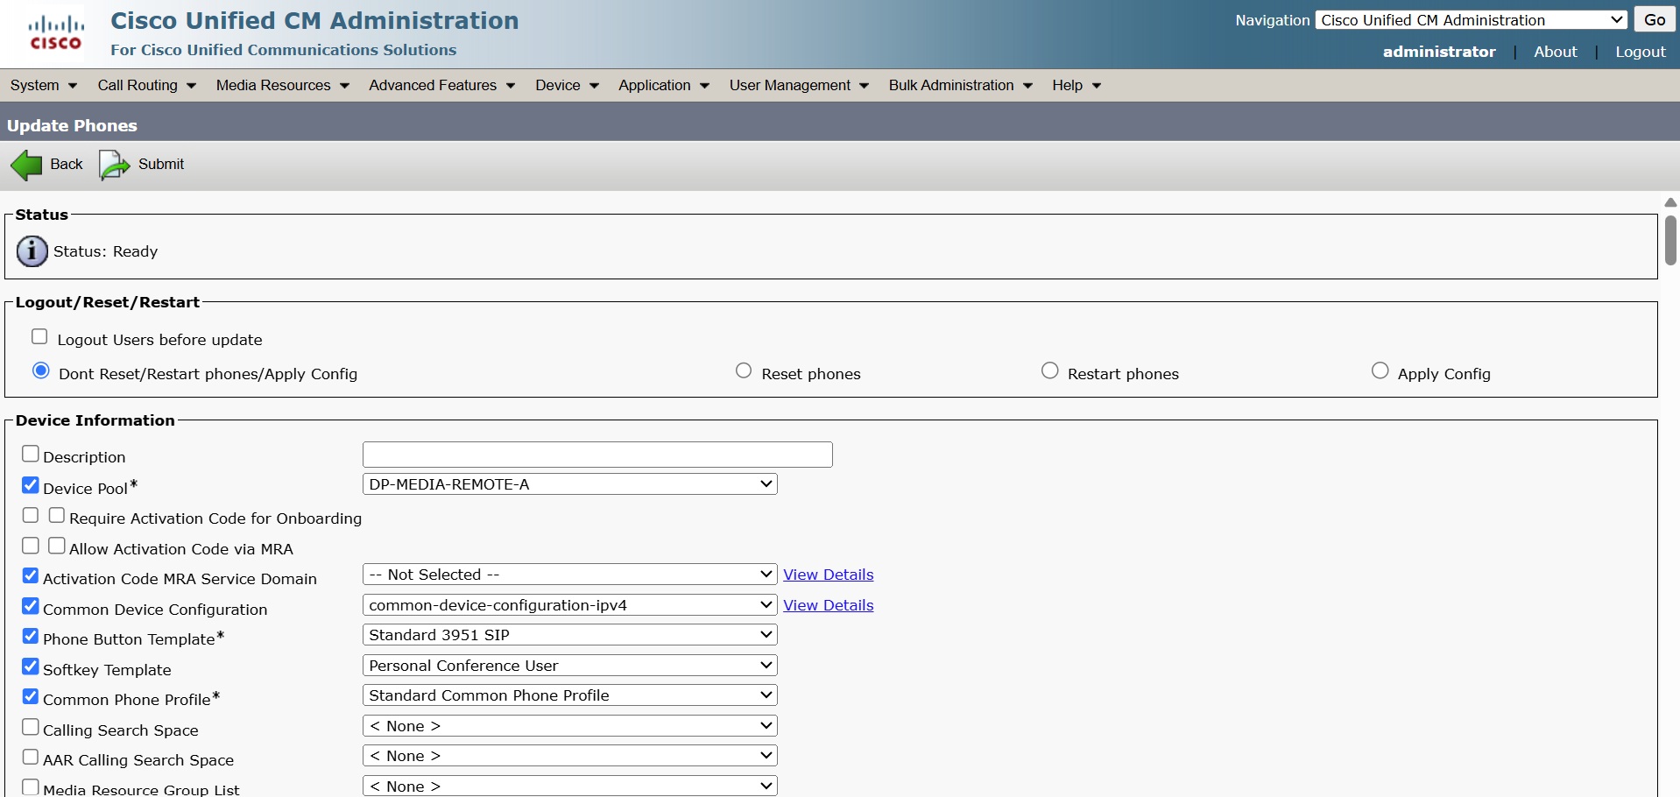Viewport: 1680px width, 797px height.
Task: Expand the Phone Button Template dropdown
Action: click(569, 635)
